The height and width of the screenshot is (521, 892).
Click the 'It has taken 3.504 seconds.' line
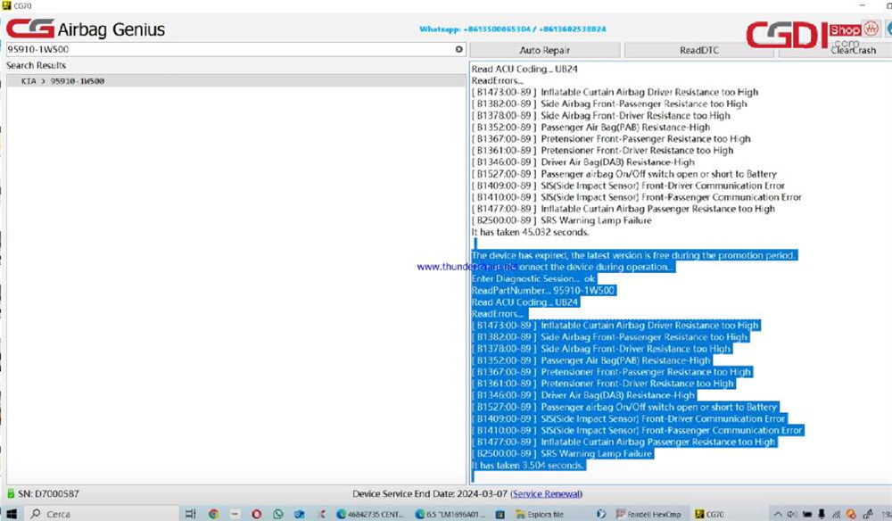pyautogui.click(x=528, y=466)
